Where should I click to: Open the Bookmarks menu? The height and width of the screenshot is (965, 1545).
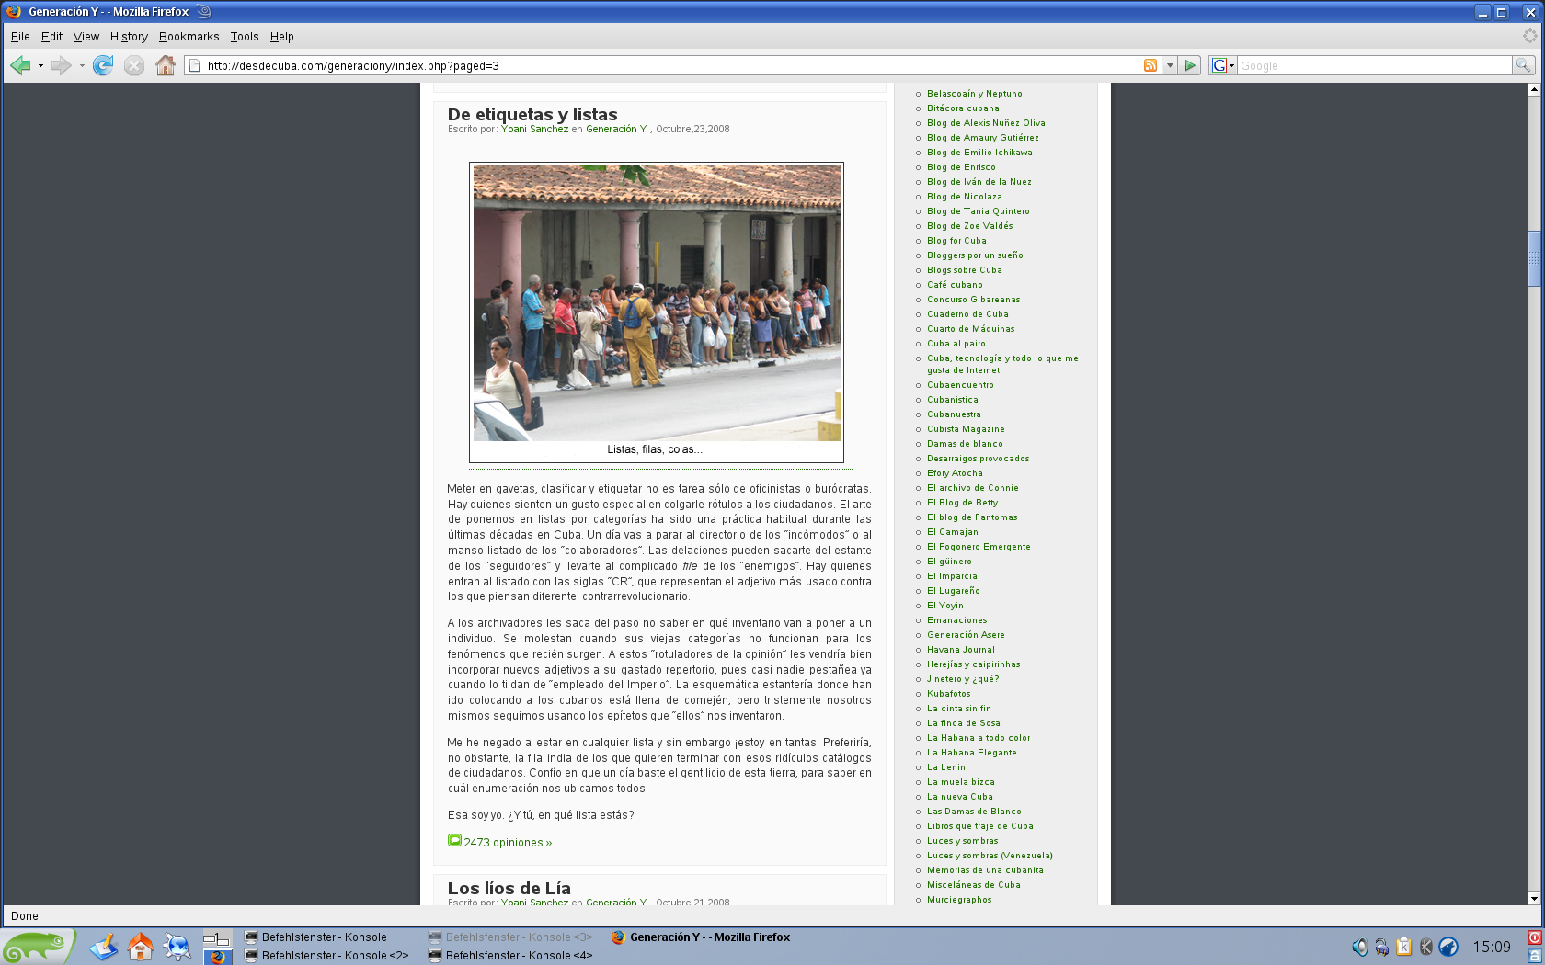pos(189,37)
